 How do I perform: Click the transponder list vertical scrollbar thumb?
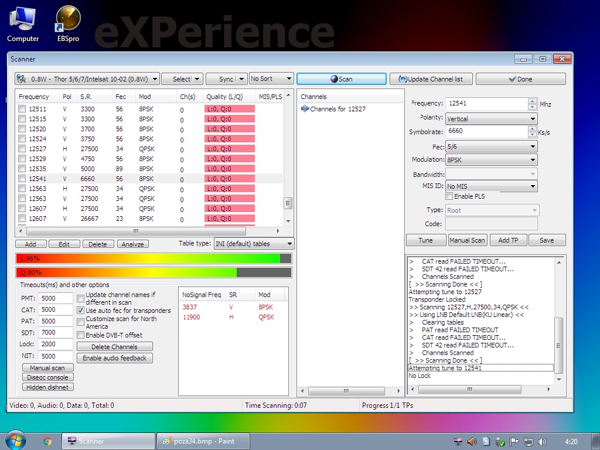click(x=288, y=203)
